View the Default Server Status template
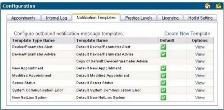The image size is (224, 110). point(200,83)
